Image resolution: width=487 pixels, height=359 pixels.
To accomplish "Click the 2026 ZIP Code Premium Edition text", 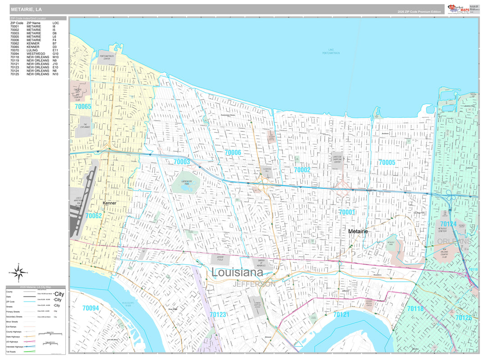I will coord(419,12).
